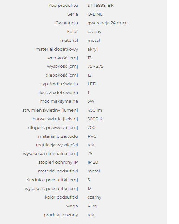Click the typ źródła światła value LED

pyautogui.click(x=92, y=84)
